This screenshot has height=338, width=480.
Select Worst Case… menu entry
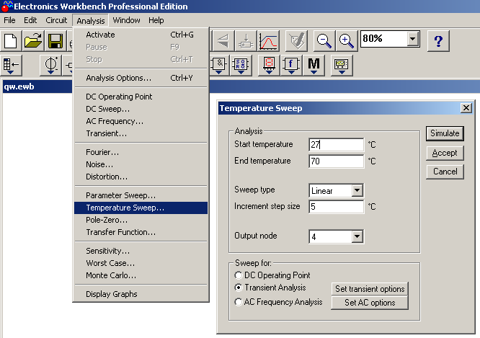coord(141,263)
